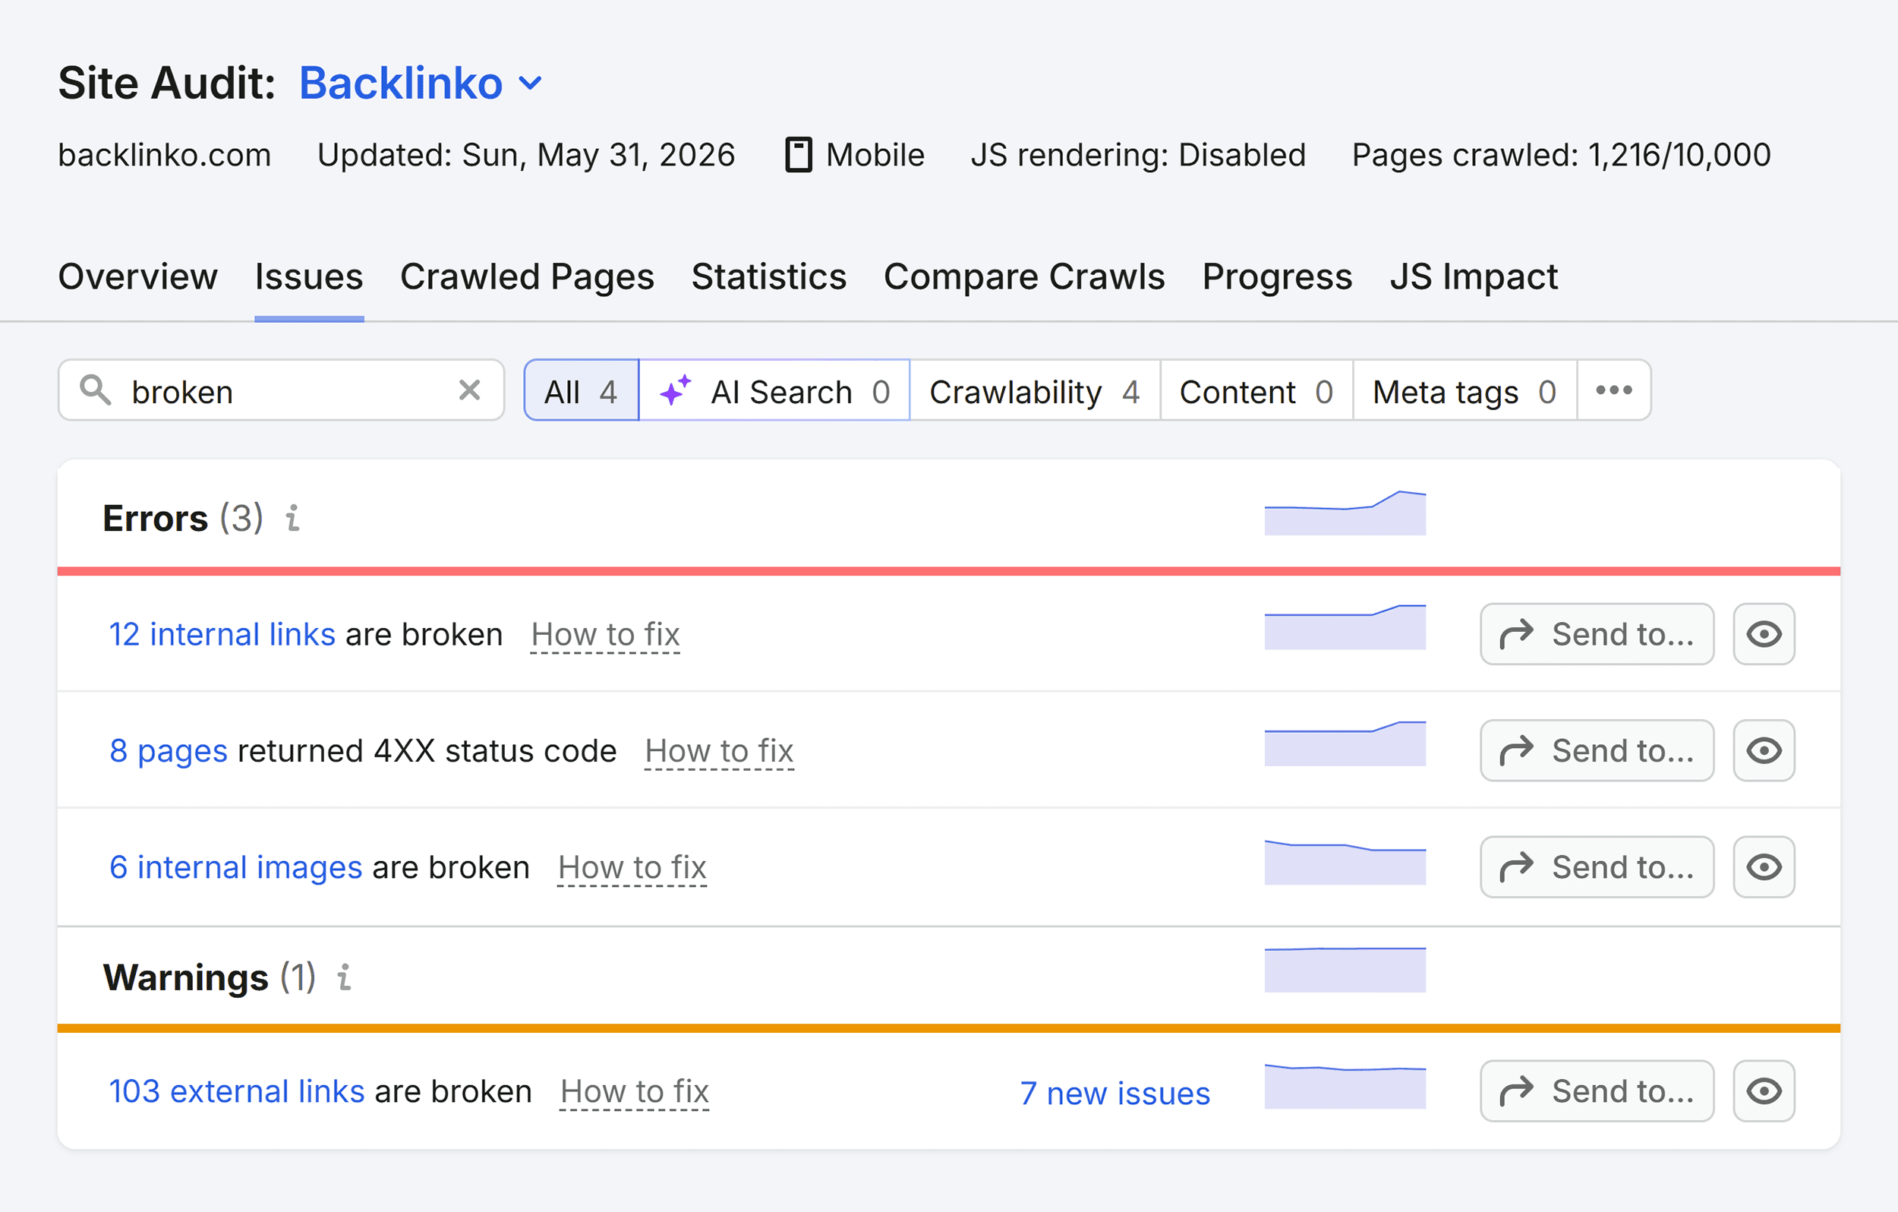Screen dimensions: 1898x1212
Task: Click the Backlinko project name
Action: 401,83
